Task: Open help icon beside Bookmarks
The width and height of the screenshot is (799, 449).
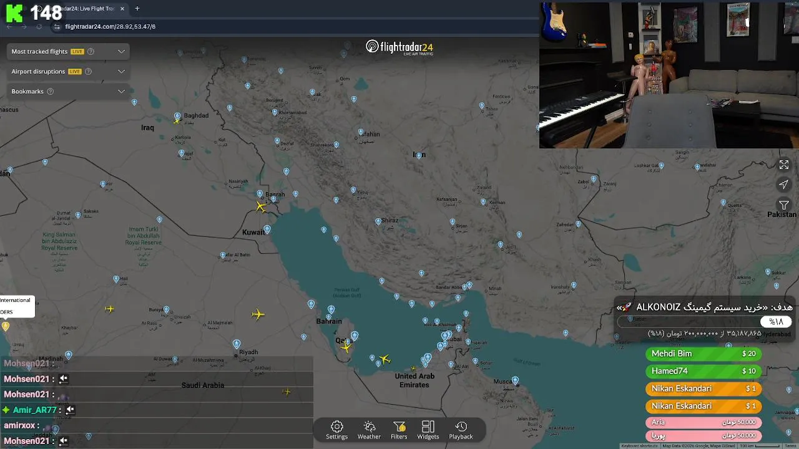Action: [51, 91]
